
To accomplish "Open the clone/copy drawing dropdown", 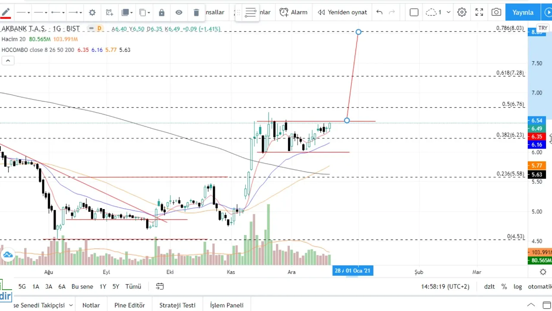I will coord(144,13).
